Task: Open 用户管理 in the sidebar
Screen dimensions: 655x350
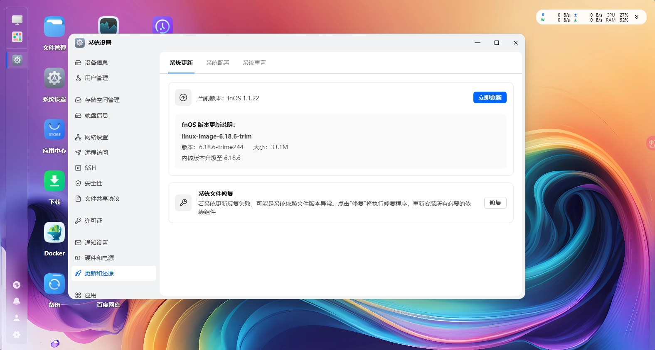Action: [x=114, y=78]
